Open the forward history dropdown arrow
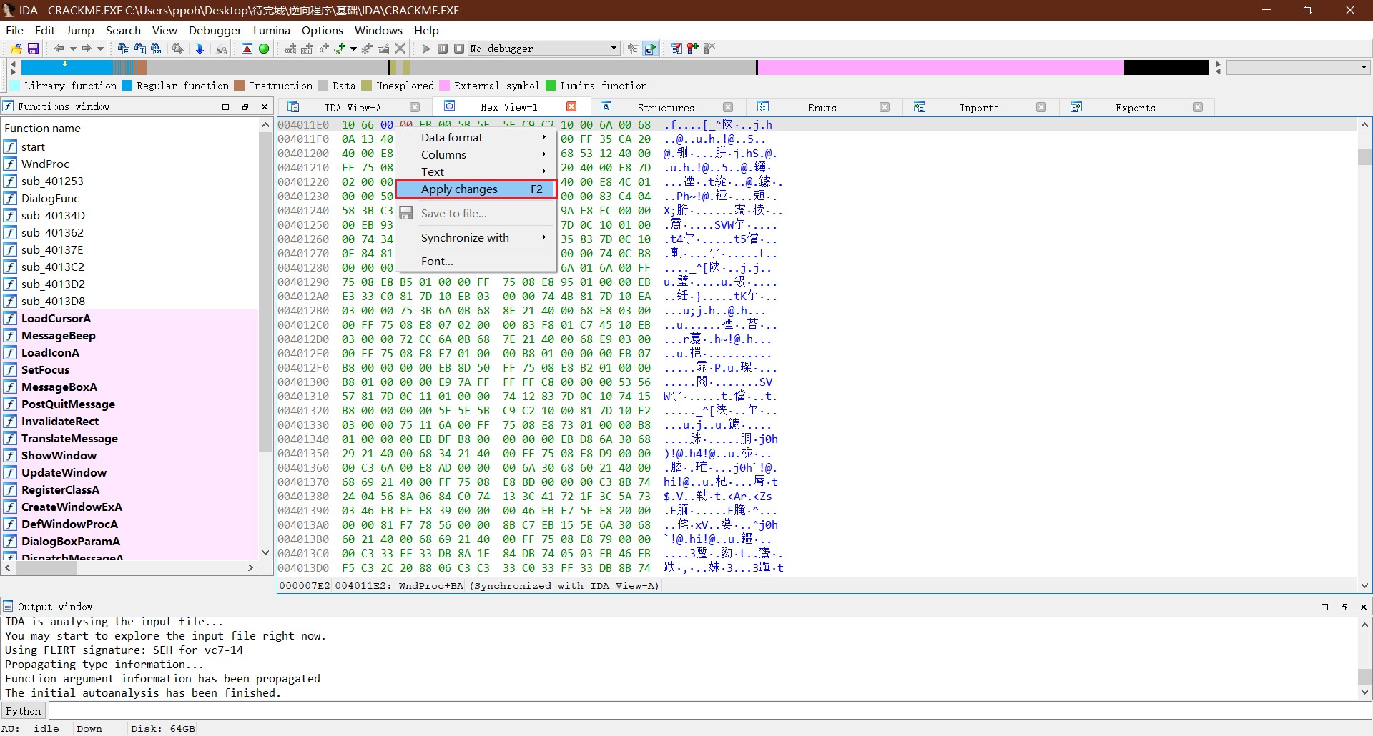 [100, 49]
